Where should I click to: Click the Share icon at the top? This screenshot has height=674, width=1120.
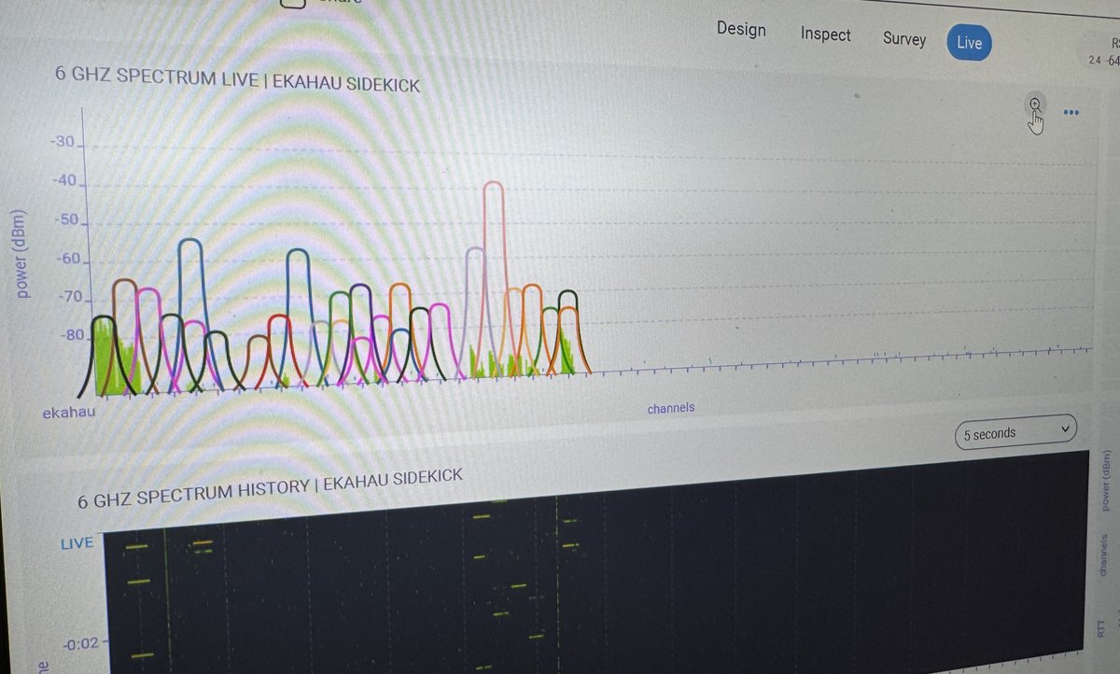tap(294, 4)
